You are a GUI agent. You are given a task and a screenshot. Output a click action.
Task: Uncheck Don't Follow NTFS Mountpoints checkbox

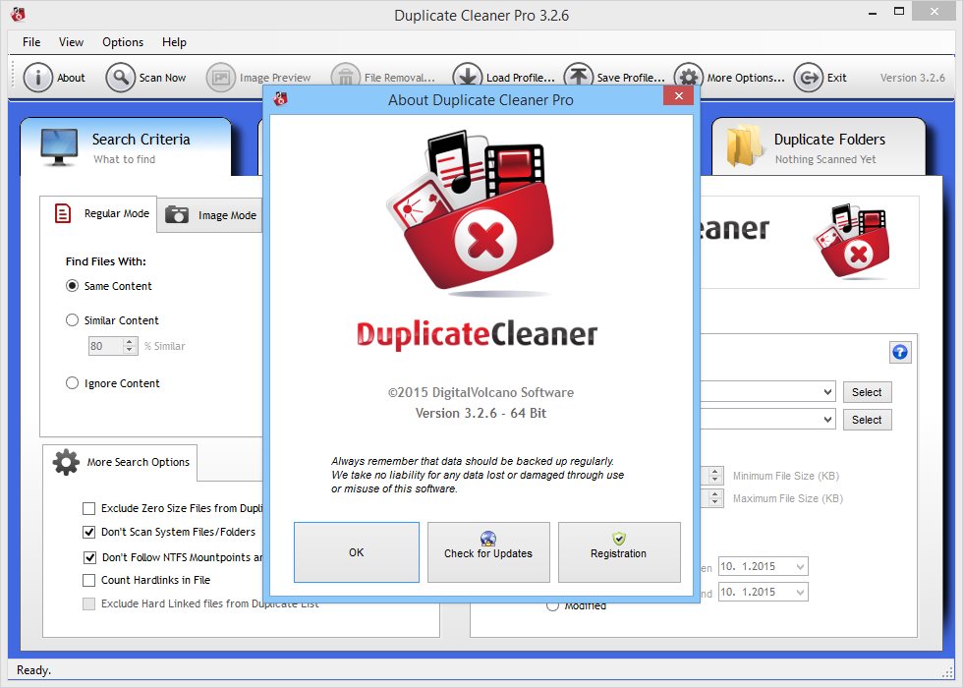(89, 557)
